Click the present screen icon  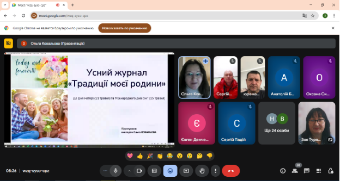coord(186,171)
